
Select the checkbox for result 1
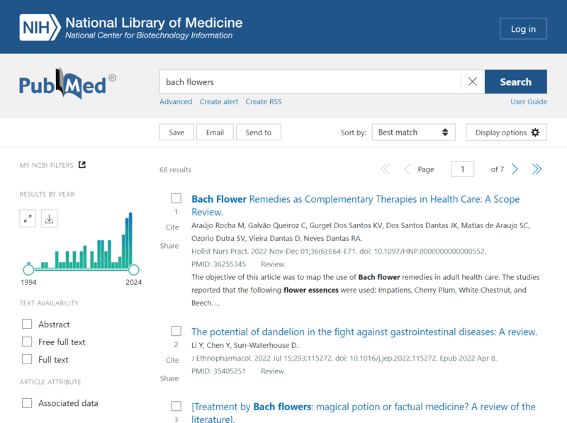[176, 198]
